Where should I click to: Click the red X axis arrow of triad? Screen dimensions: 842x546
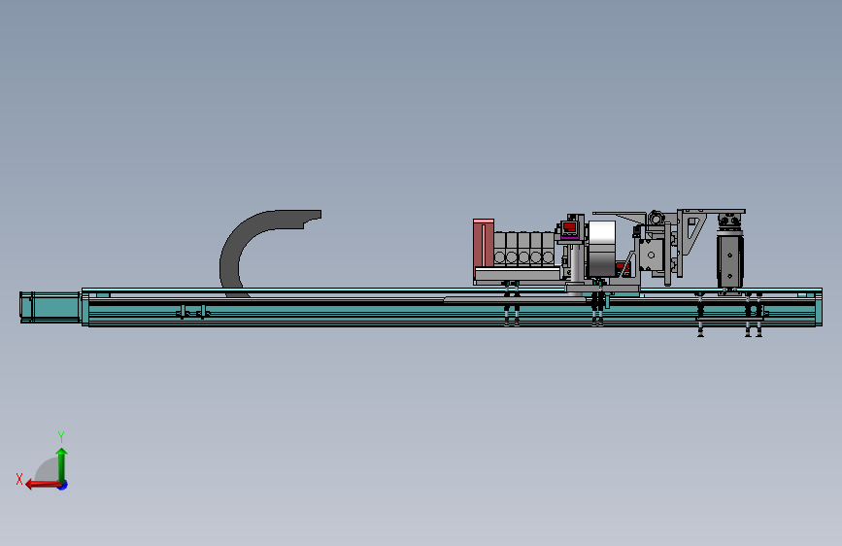[43, 485]
